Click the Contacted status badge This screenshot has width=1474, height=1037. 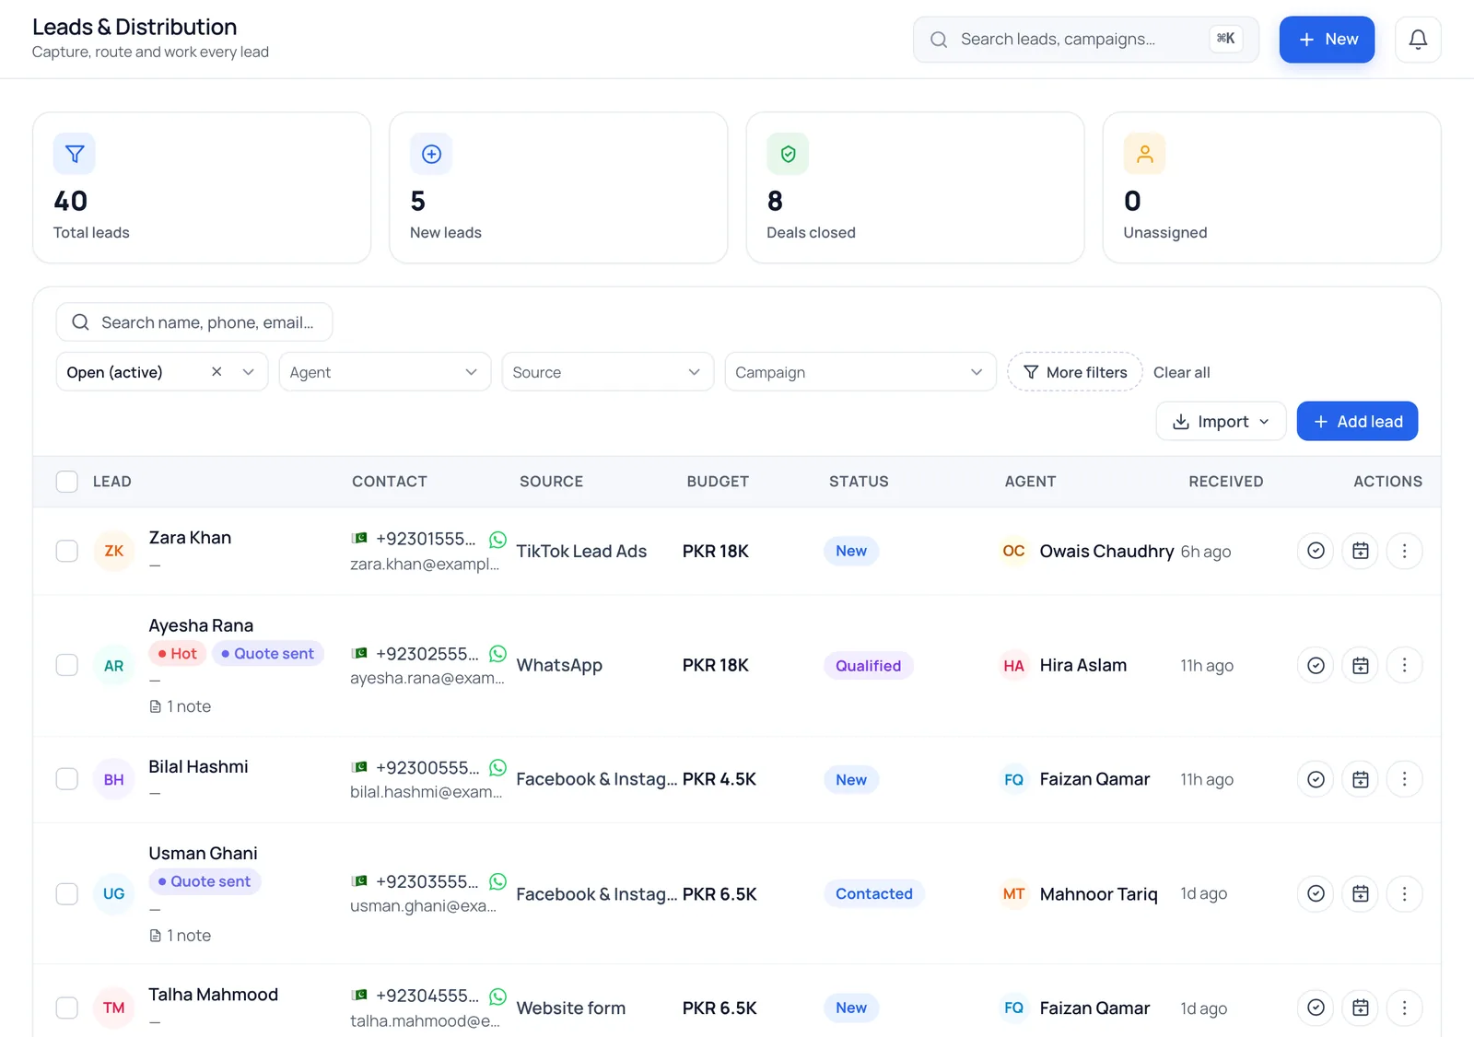(x=873, y=893)
